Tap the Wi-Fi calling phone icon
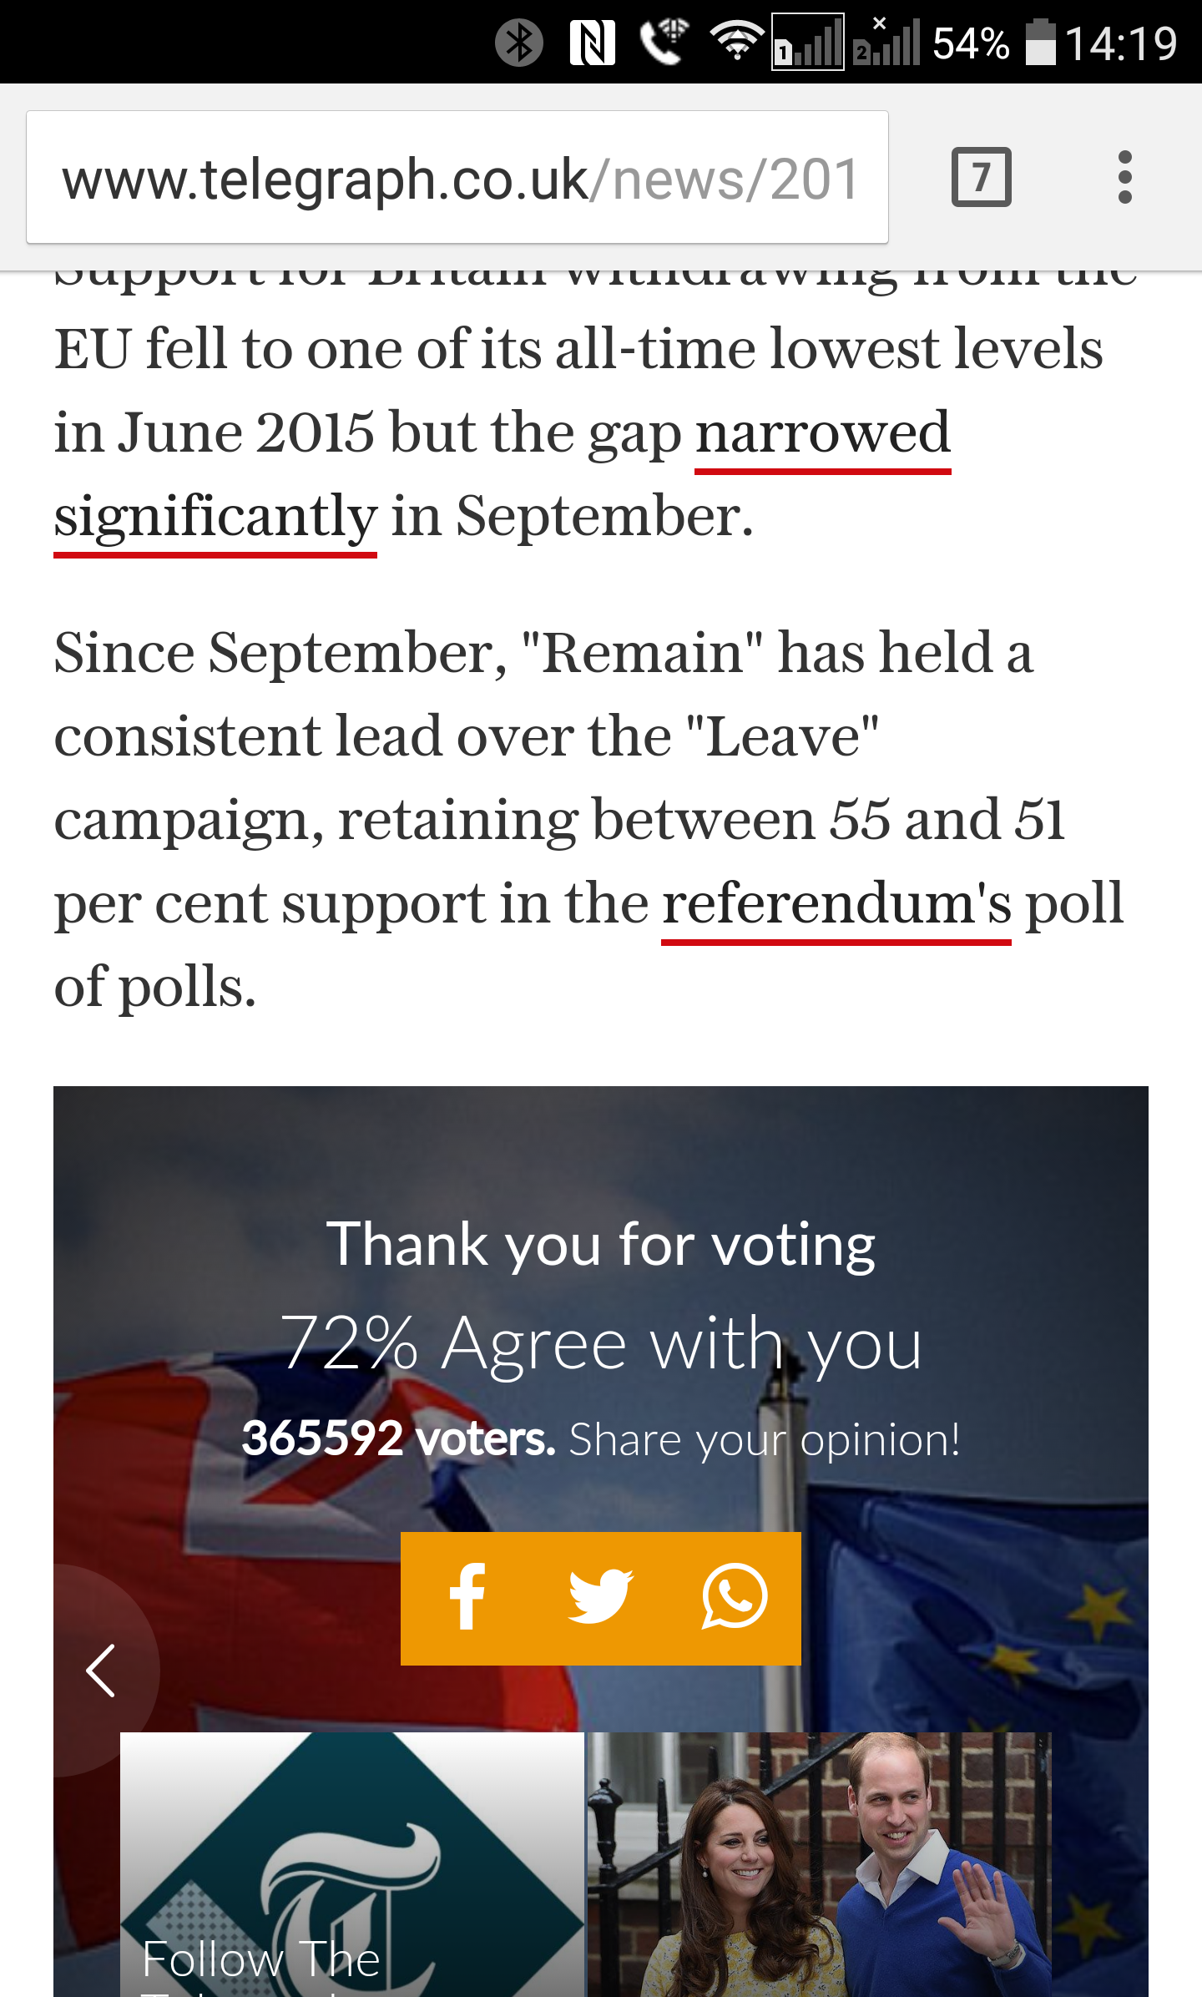 tap(664, 42)
